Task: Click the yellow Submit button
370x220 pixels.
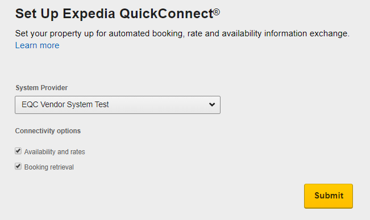Action: coord(329,196)
